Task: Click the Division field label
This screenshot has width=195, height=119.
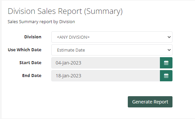Action: point(33,37)
